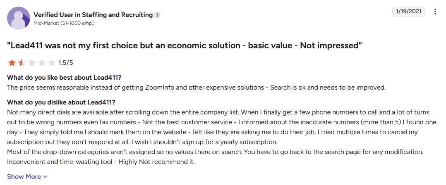
Task: Click the sentence mentioning ZoomInfo pricing
Action: pyautogui.click(x=196, y=88)
